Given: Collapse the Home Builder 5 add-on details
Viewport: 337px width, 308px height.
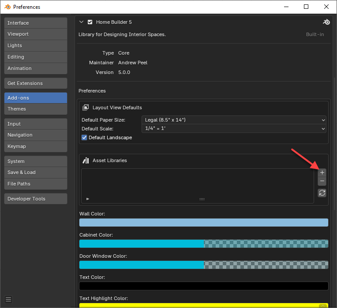Looking at the screenshot, I should coord(81,22).
